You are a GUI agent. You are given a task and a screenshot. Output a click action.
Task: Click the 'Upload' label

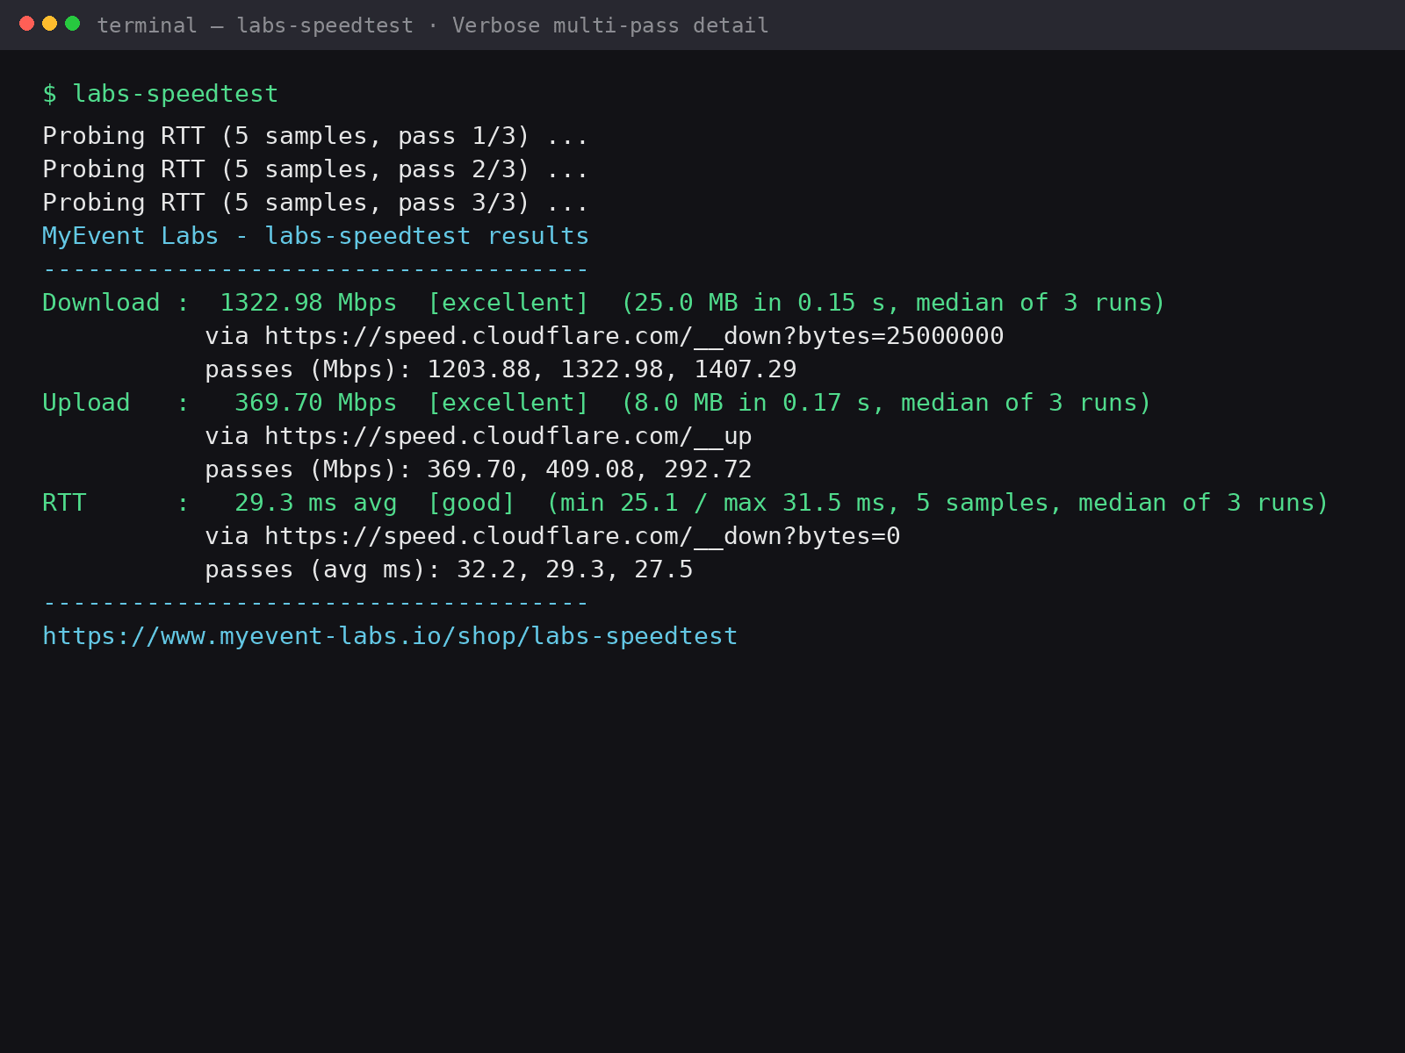(86, 403)
